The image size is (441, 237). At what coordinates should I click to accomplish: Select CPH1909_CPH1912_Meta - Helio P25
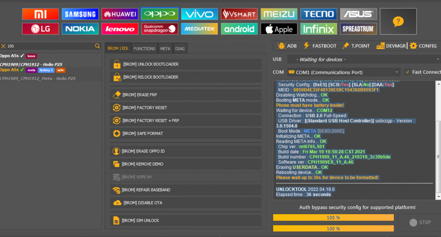38,79
